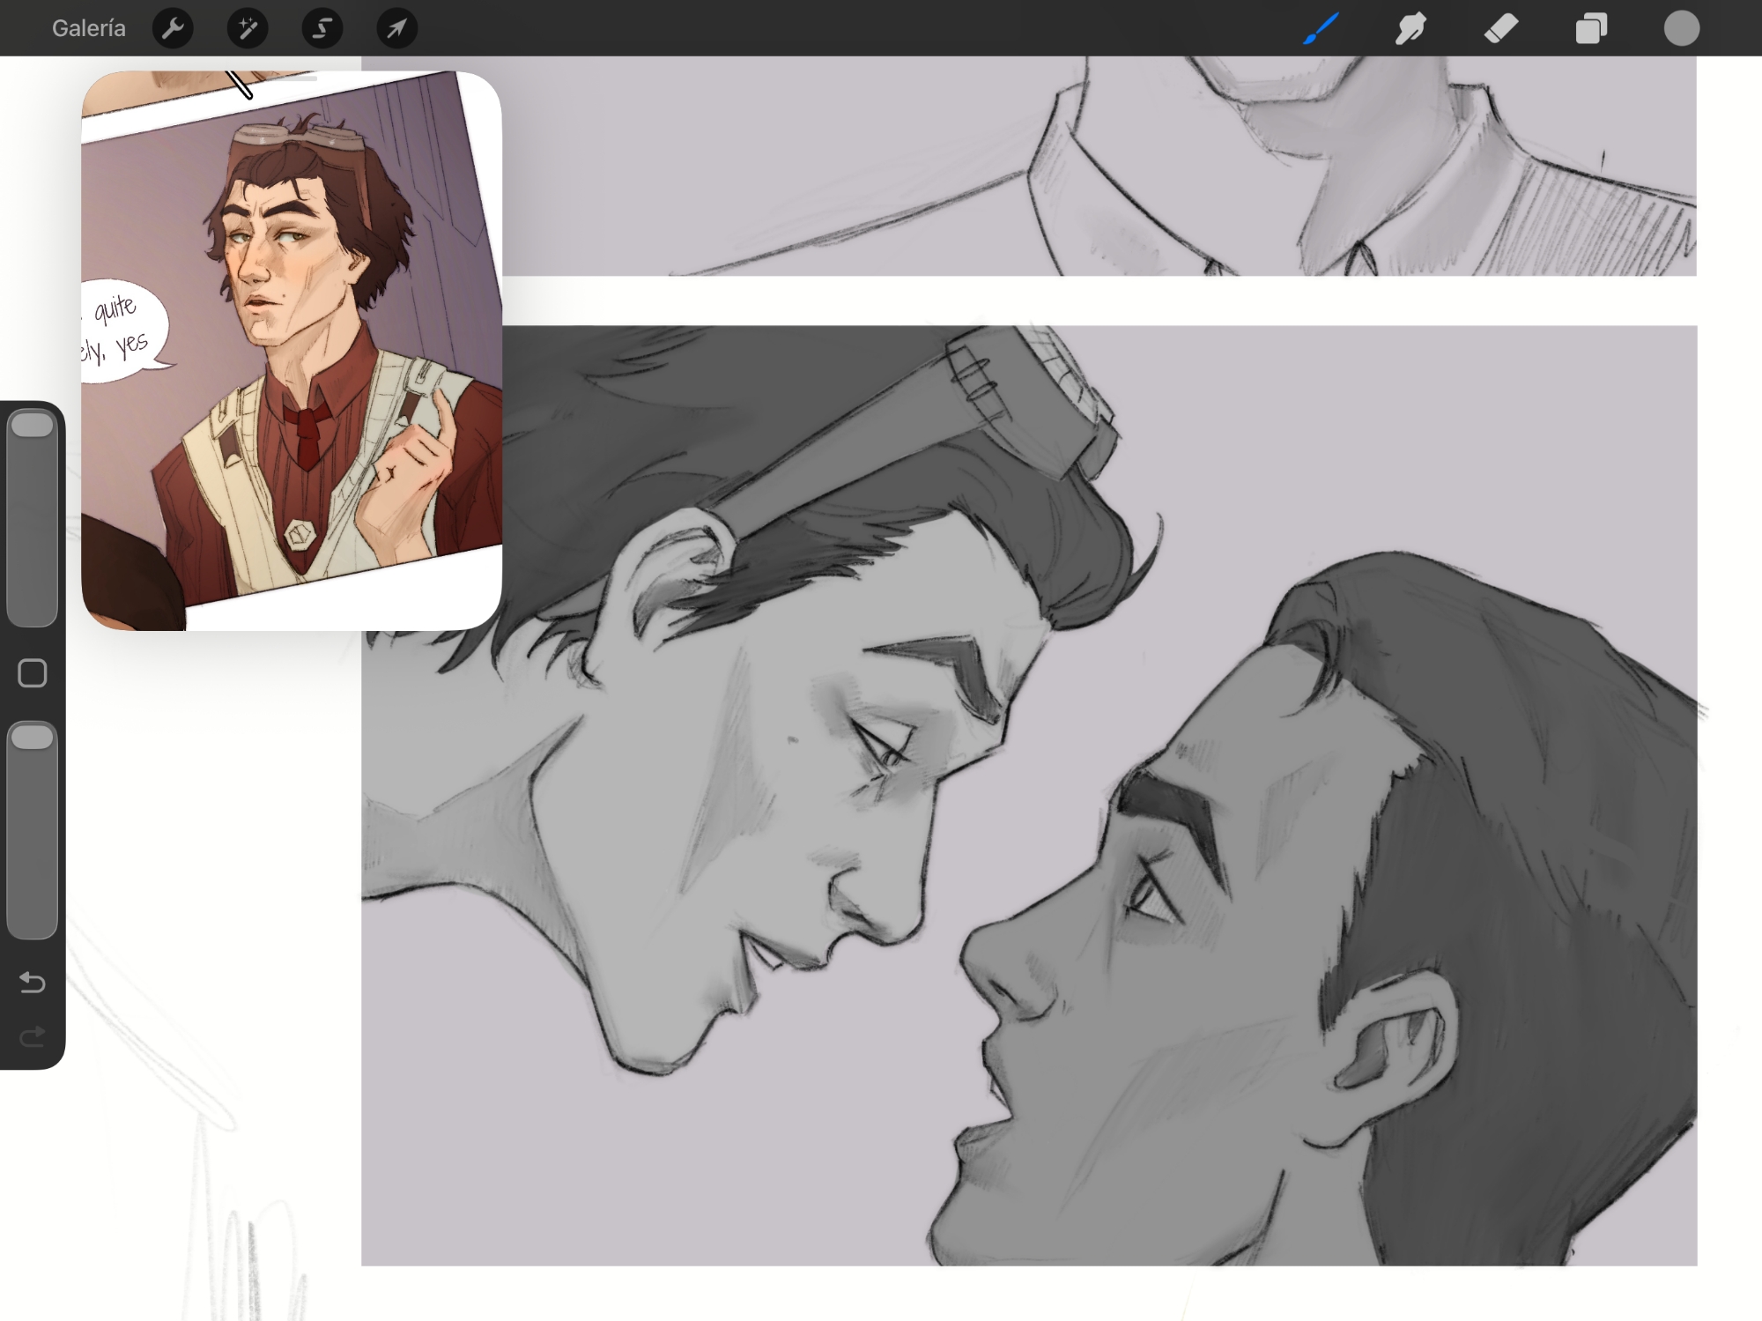Open the gray color picker circle
This screenshot has width=1762, height=1321.
[1681, 28]
